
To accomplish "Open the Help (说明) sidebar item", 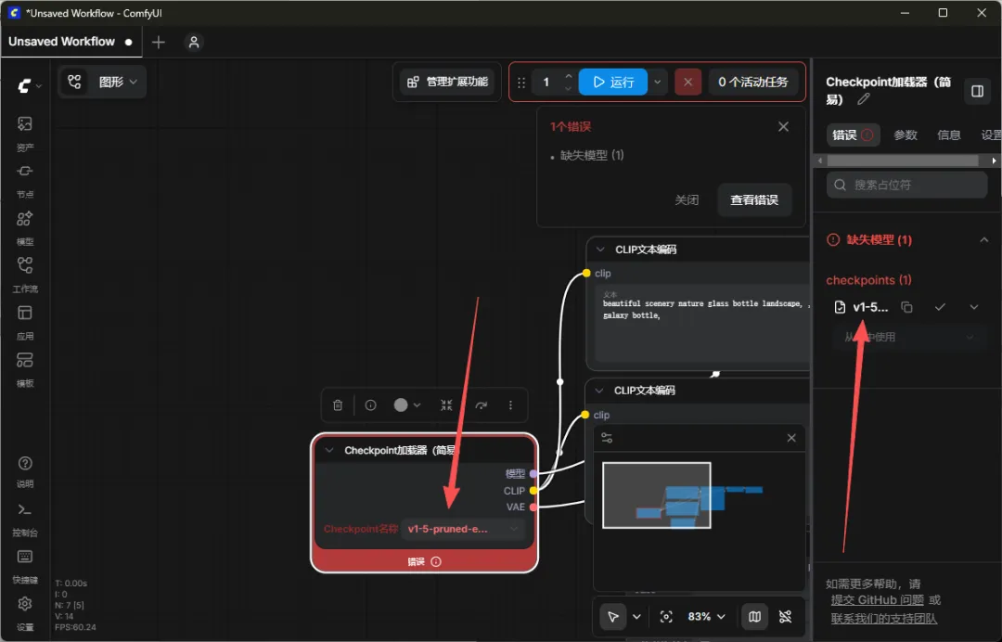I will pyautogui.click(x=25, y=472).
